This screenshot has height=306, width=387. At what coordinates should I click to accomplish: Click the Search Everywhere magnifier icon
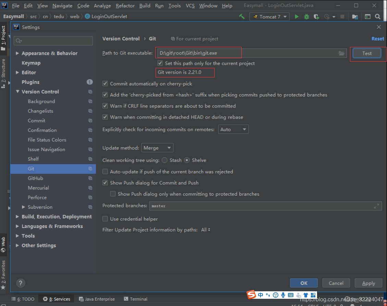click(378, 16)
